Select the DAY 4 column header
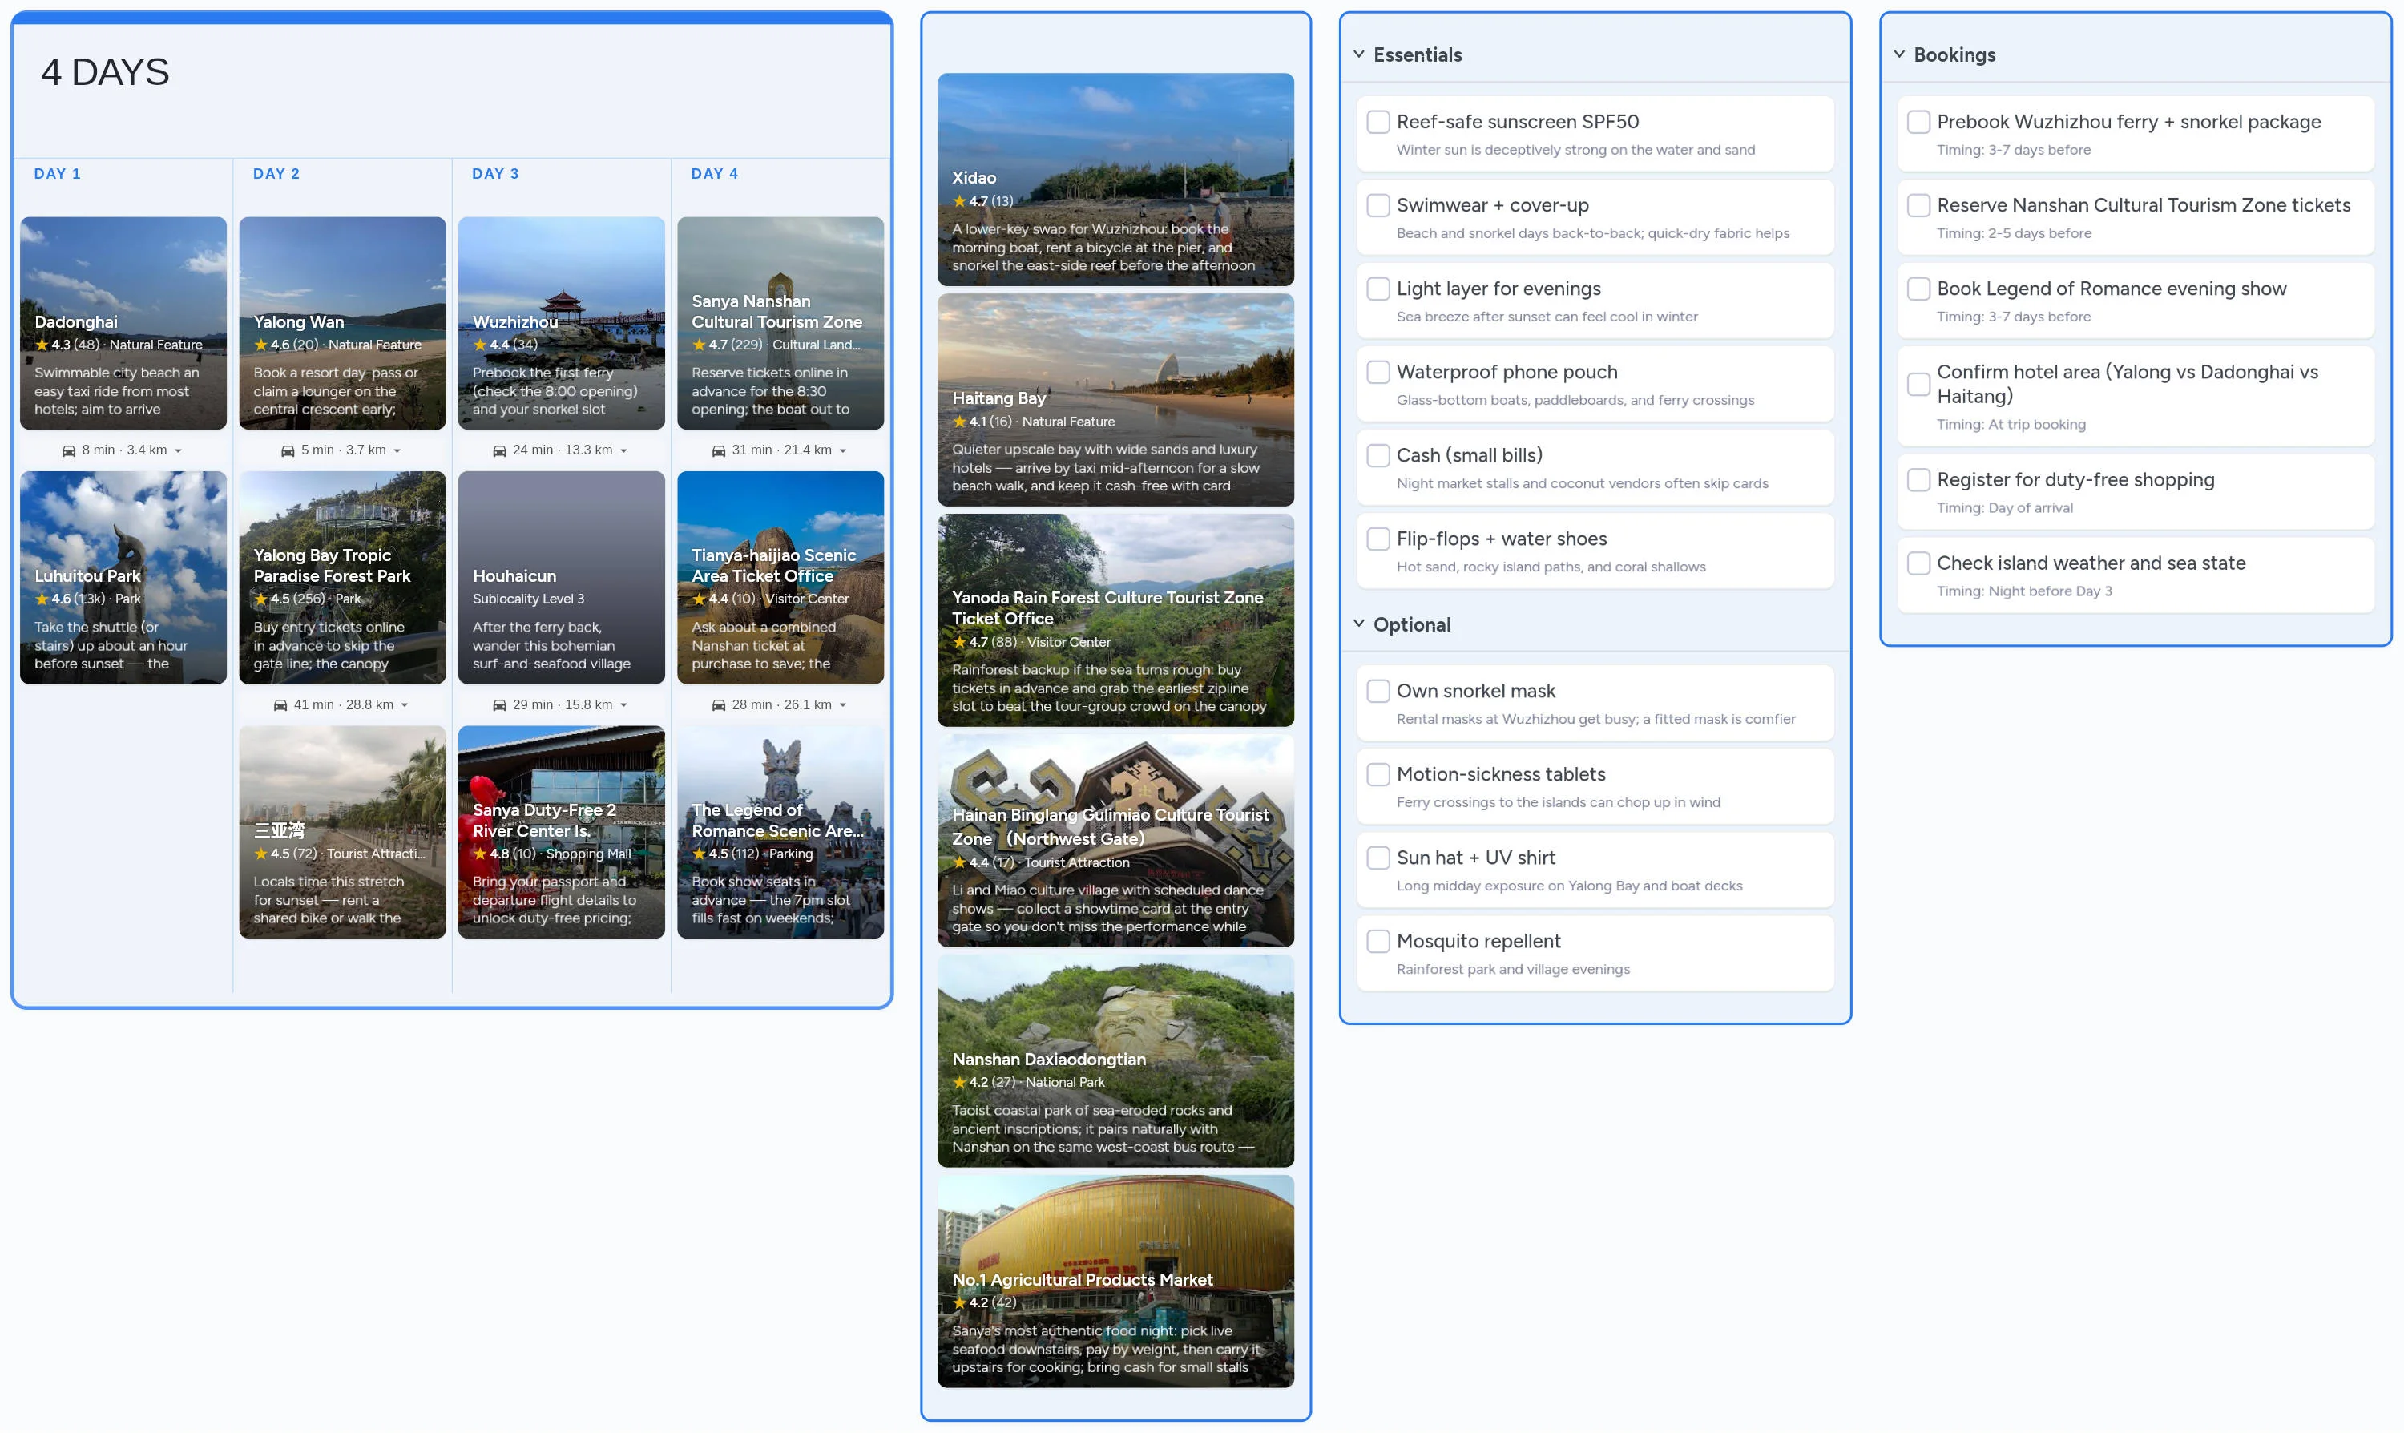 tap(715, 174)
